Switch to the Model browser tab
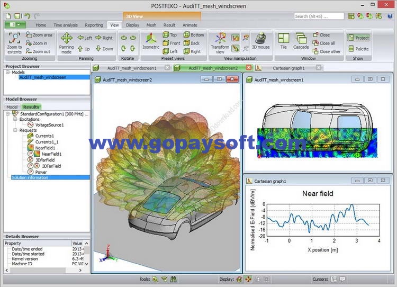 tap(12, 107)
